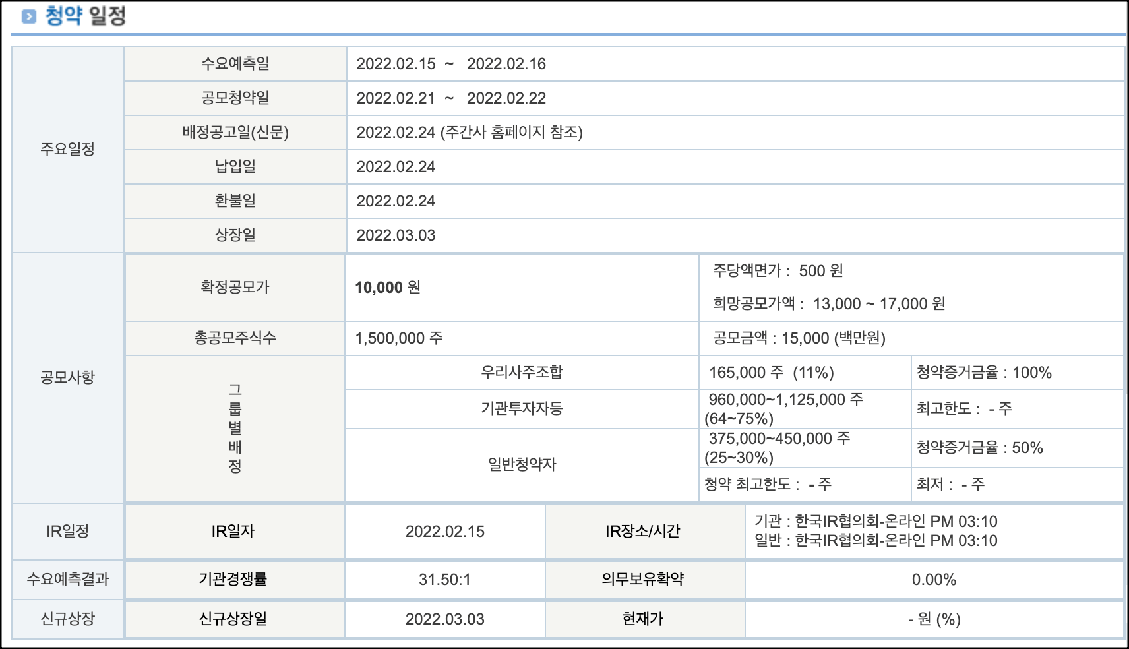The height and width of the screenshot is (649, 1129).
Task: Click 960,000~1,125,000 주 (64~75%) value
Action: 784,409
